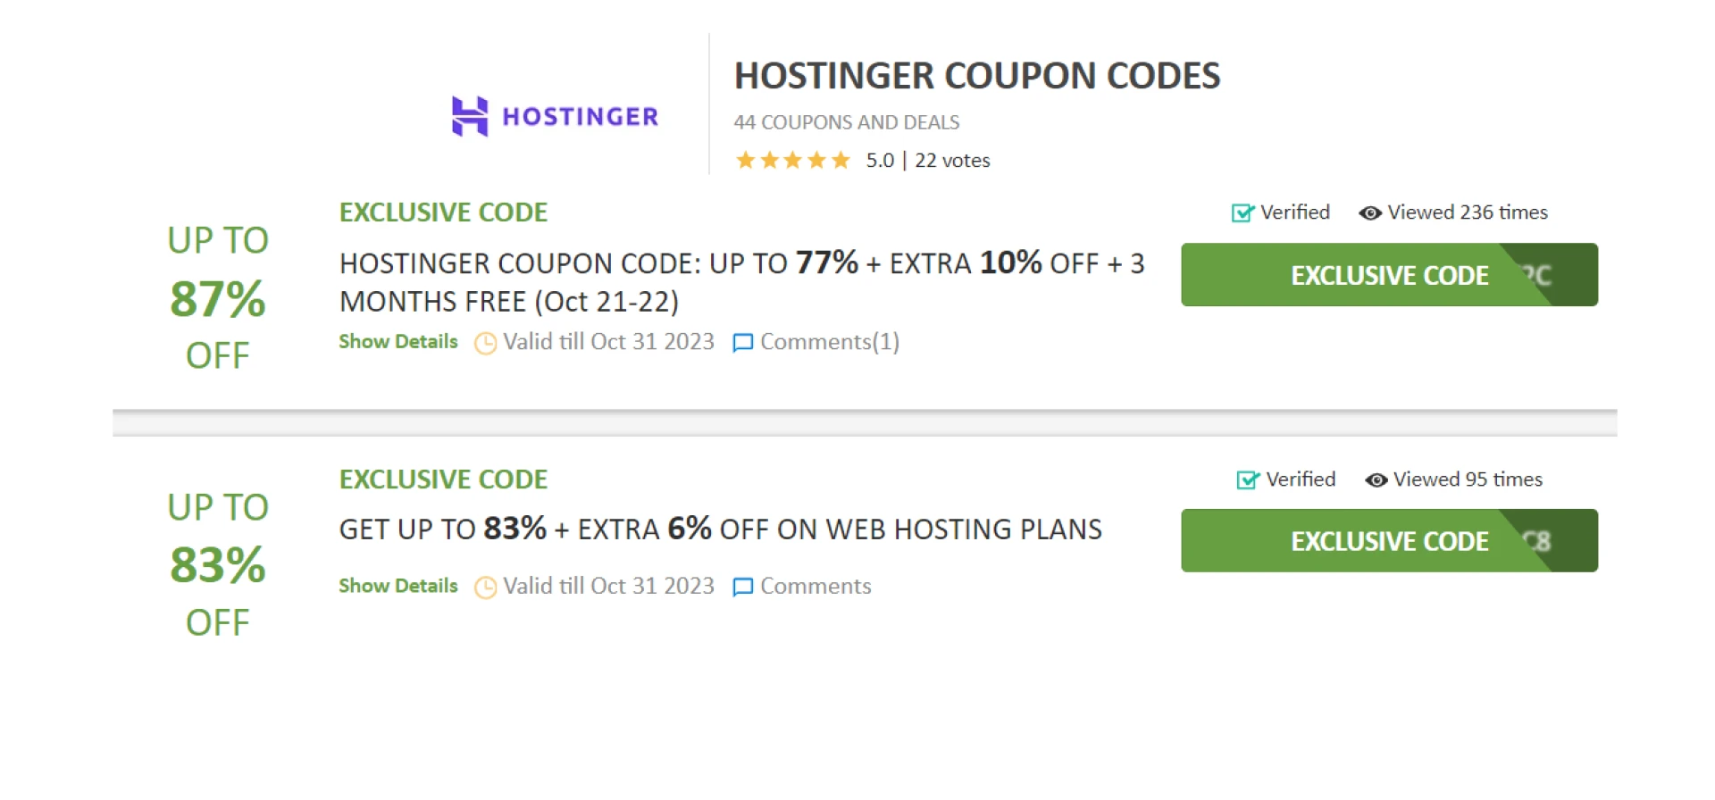Click the comment bubble icon on the 83% offer

[742, 587]
